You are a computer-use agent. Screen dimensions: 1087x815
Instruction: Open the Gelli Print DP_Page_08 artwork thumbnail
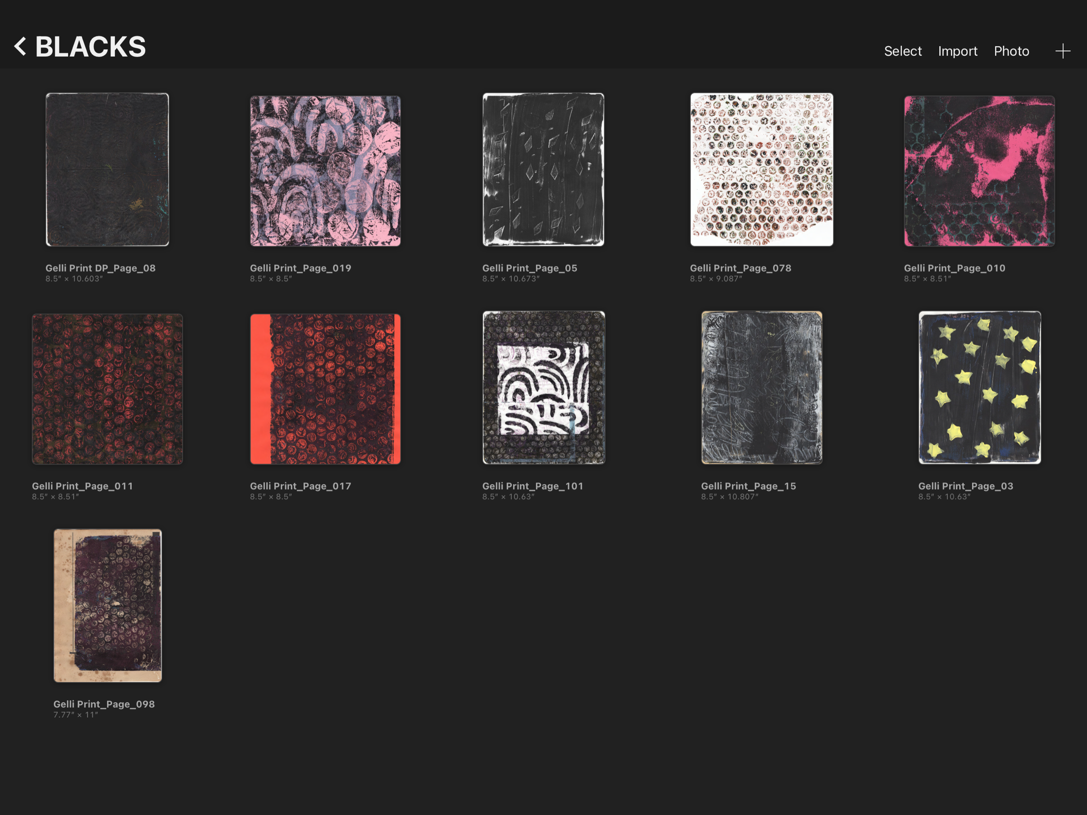click(x=107, y=170)
